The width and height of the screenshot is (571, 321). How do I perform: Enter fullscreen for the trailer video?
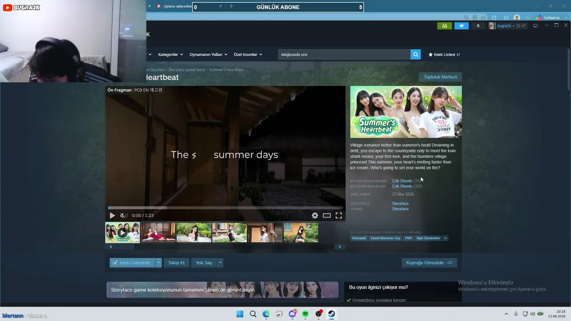(339, 215)
